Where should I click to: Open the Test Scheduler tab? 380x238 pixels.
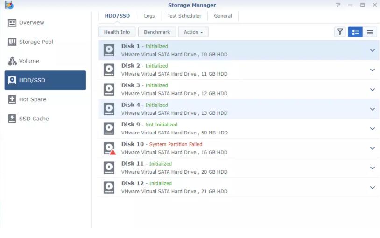coord(184,16)
